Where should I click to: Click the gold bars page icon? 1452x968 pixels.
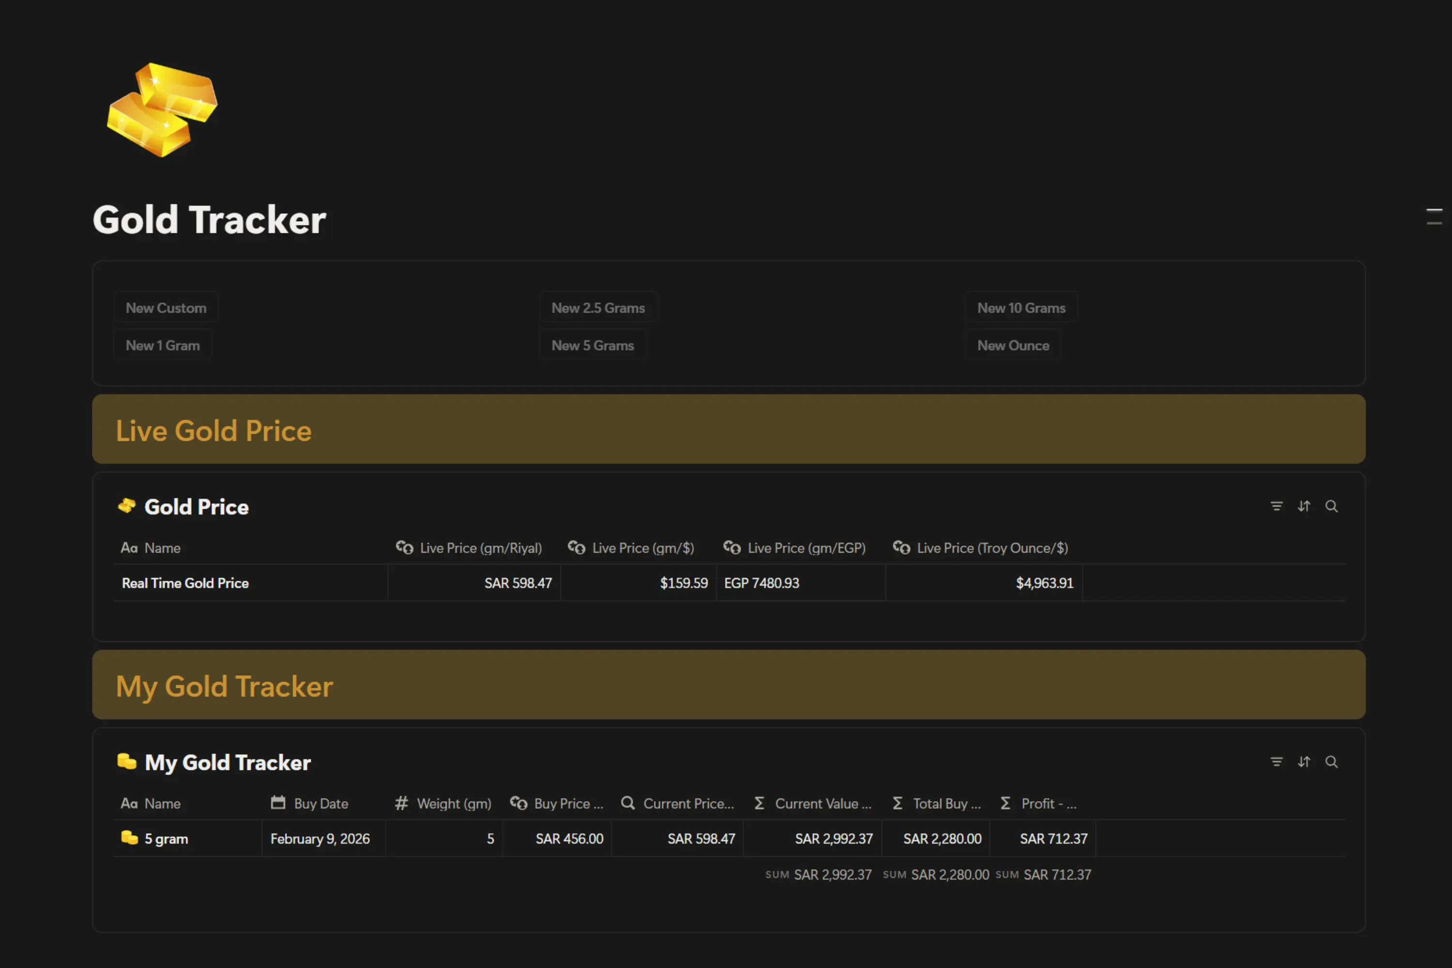tap(162, 110)
